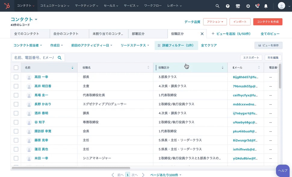Expand the コンタクト担当者 filter dropdown
The image size is (292, 177).
[27, 45]
